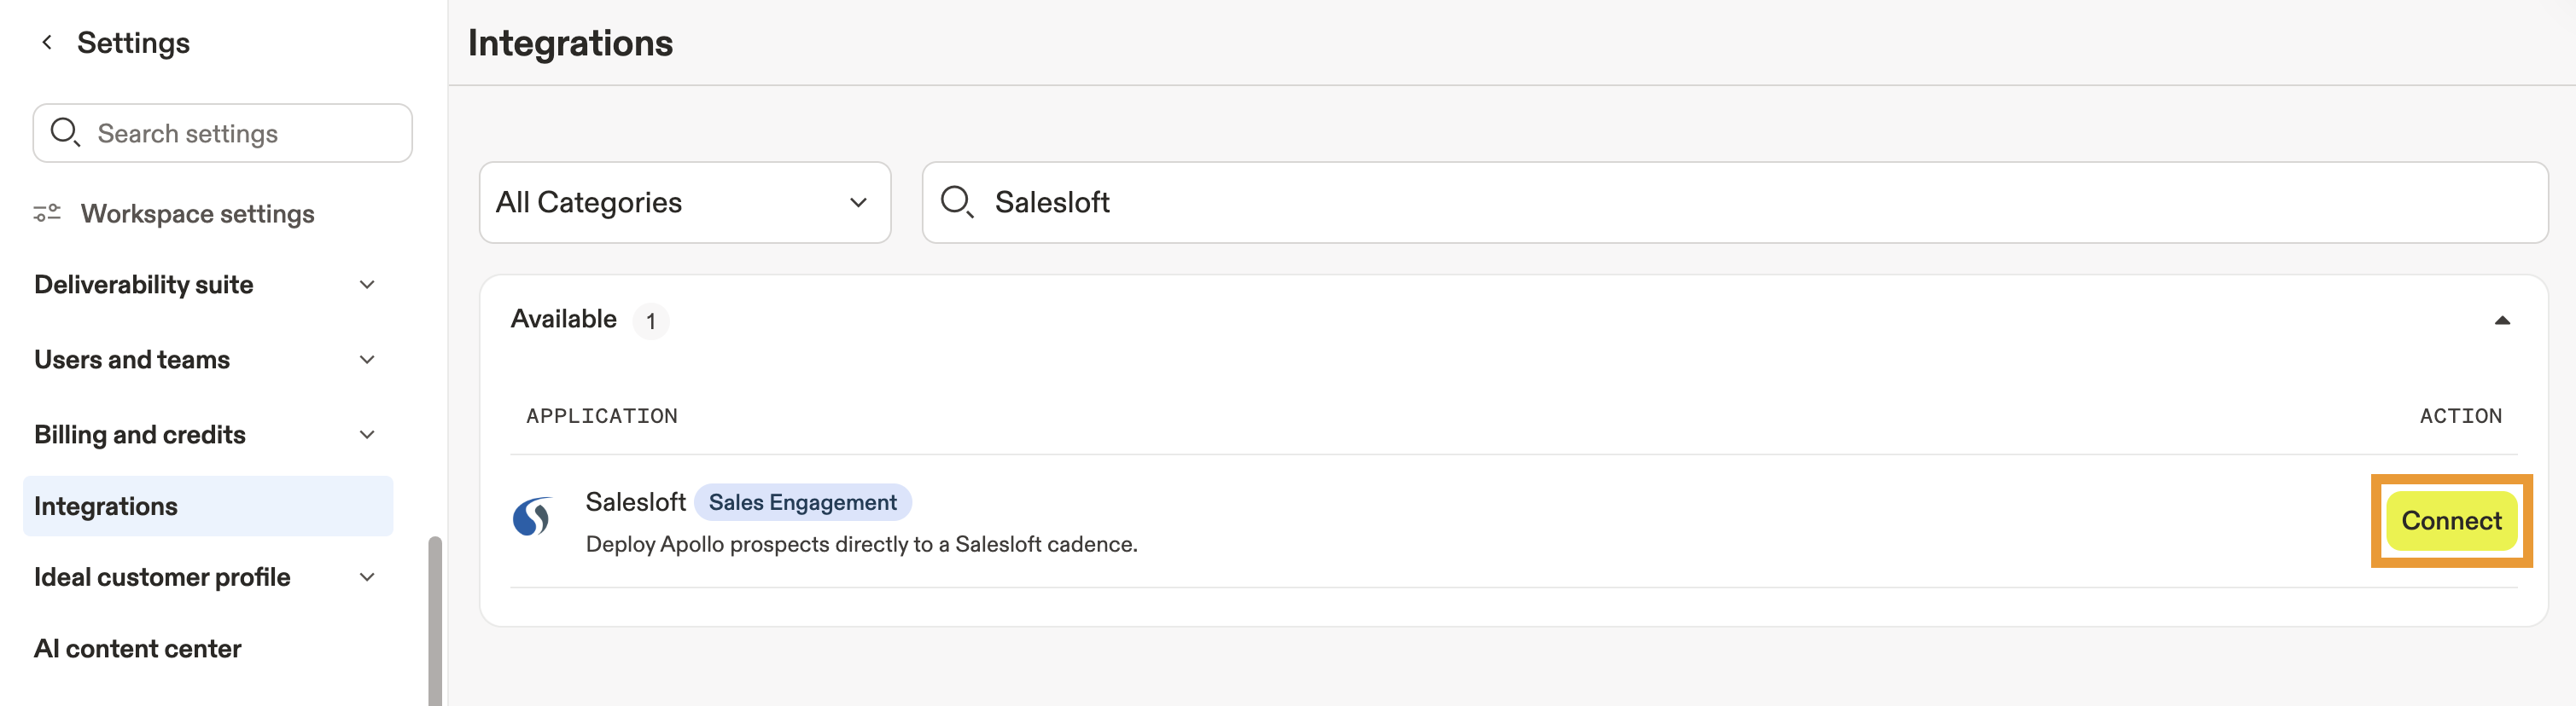This screenshot has height=706, width=2576.
Task: Click the Salesloft application logo
Action: click(532, 518)
